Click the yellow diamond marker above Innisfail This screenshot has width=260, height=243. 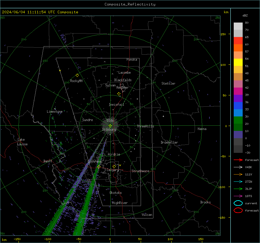(x=119, y=94)
